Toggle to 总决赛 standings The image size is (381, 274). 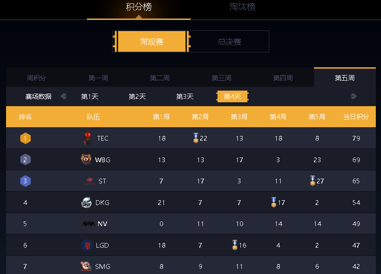[x=229, y=42]
